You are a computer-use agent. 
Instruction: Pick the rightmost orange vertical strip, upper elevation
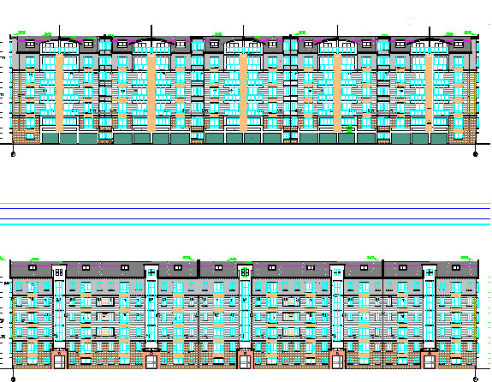pos(429,93)
